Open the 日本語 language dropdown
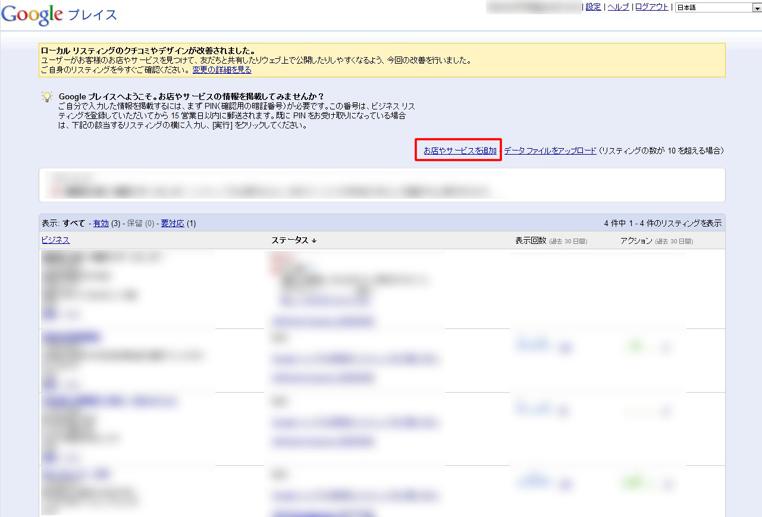This screenshot has width=762, height=517. tap(718, 8)
